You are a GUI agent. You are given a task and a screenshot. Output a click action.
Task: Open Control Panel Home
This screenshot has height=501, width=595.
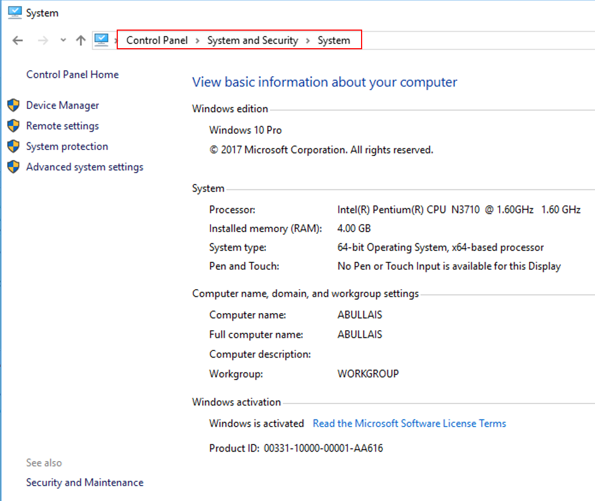[72, 74]
